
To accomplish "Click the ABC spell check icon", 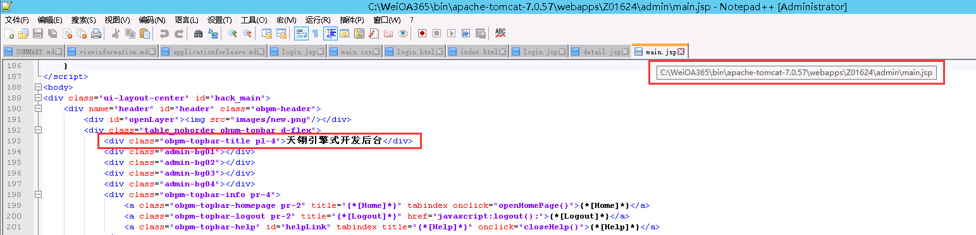I will [x=500, y=33].
